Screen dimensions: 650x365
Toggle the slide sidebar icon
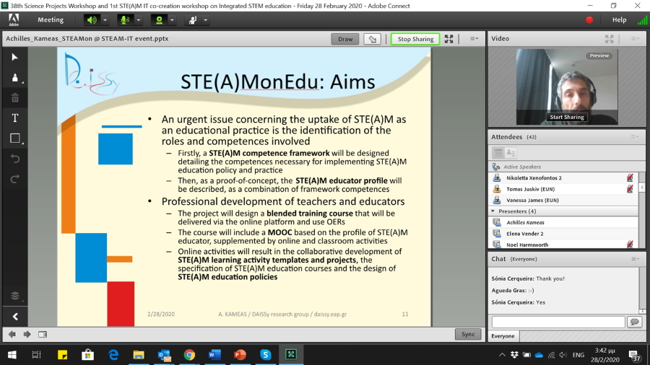tap(43, 334)
